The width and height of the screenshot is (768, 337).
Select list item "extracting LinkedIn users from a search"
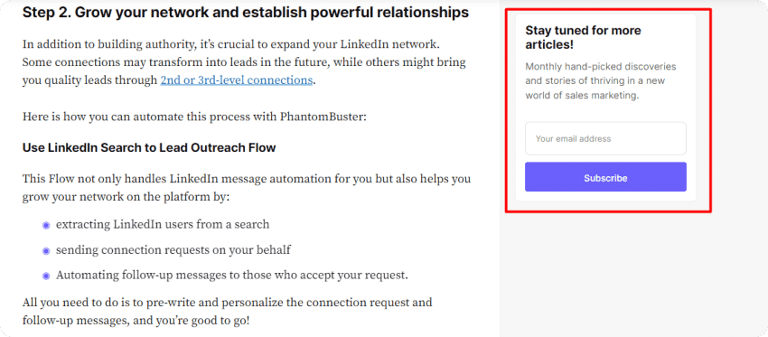point(163,225)
